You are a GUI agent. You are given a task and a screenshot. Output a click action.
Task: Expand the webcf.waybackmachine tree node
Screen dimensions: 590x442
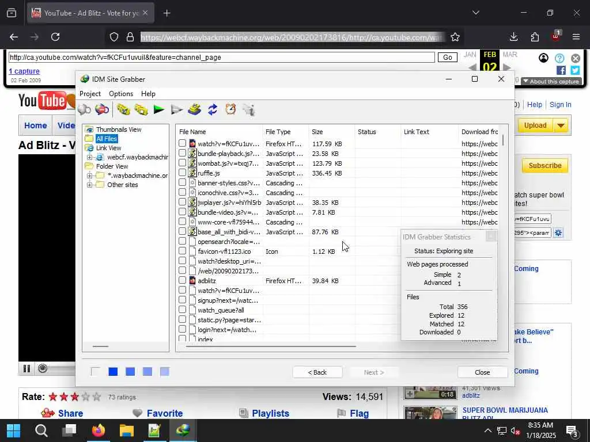(89, 157)
